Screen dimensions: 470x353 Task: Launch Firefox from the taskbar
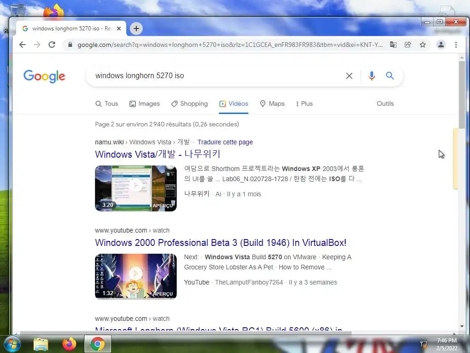click(69, 344)
